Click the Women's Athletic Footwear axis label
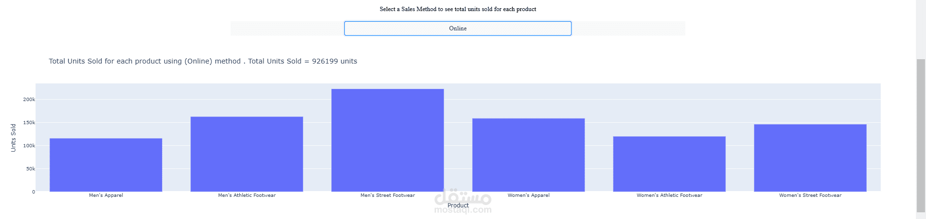The width and height of the screenshot is (926, 219). pos(669,195)
